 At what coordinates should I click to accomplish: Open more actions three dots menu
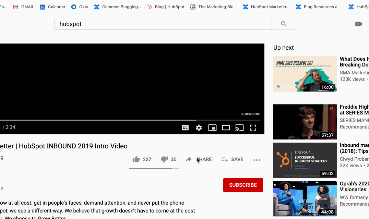[x=257, y=160]
